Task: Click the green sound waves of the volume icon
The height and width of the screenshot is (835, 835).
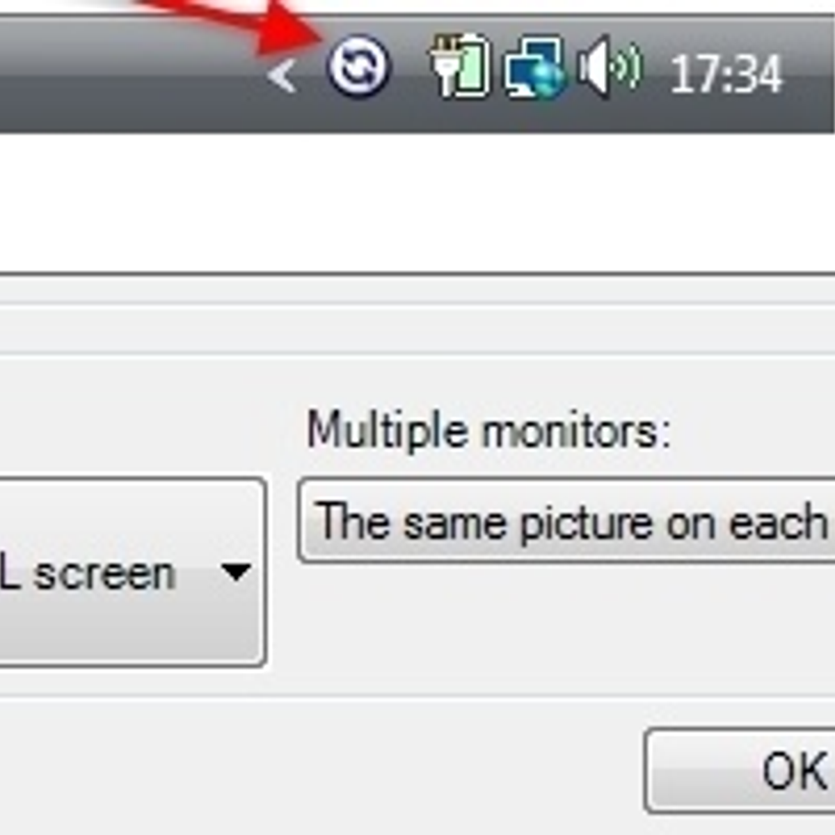Action: pyautogui.click(x=626, y=67)
